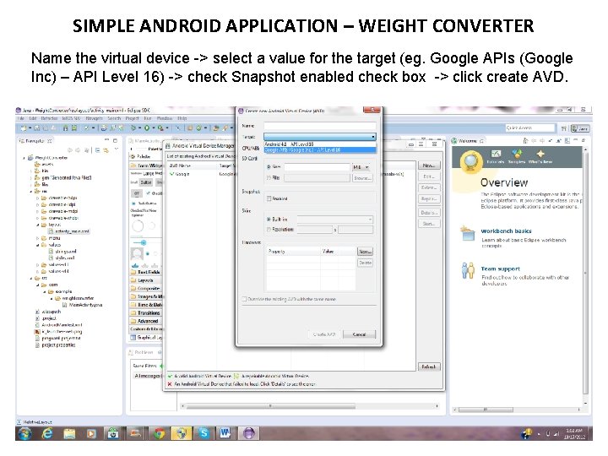Click the Workbench basics icon
Screen dimensions: 608x456
(468, 233)
